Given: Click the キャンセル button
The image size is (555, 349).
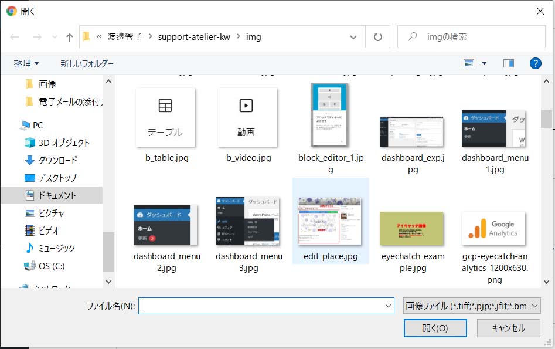Looking at the screenshot, I should [x=508, y=328].
